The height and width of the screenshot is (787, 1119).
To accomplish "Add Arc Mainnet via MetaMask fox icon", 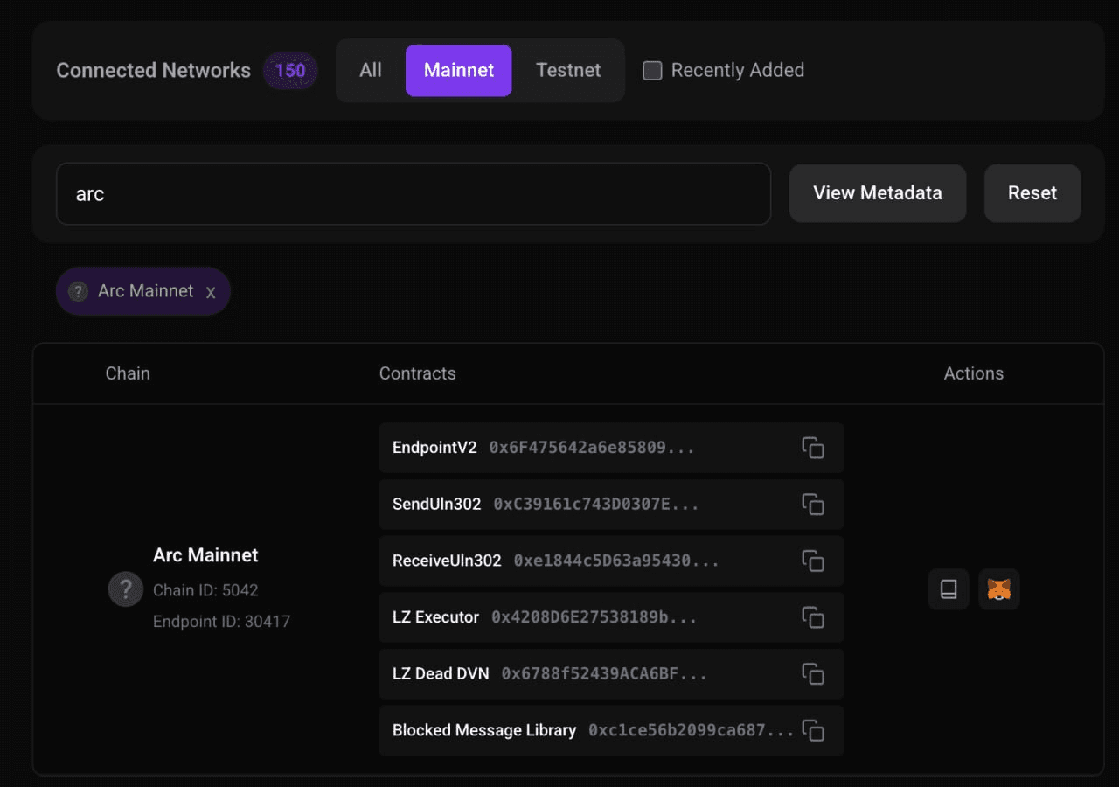I will (999, 589).
